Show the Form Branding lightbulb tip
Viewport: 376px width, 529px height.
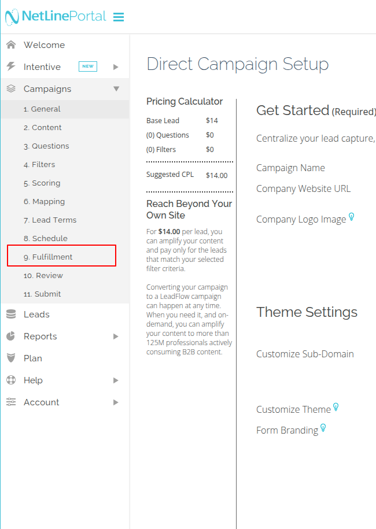[x=323, y=428]
